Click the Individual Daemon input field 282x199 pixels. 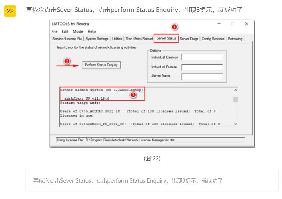[202, 57]
